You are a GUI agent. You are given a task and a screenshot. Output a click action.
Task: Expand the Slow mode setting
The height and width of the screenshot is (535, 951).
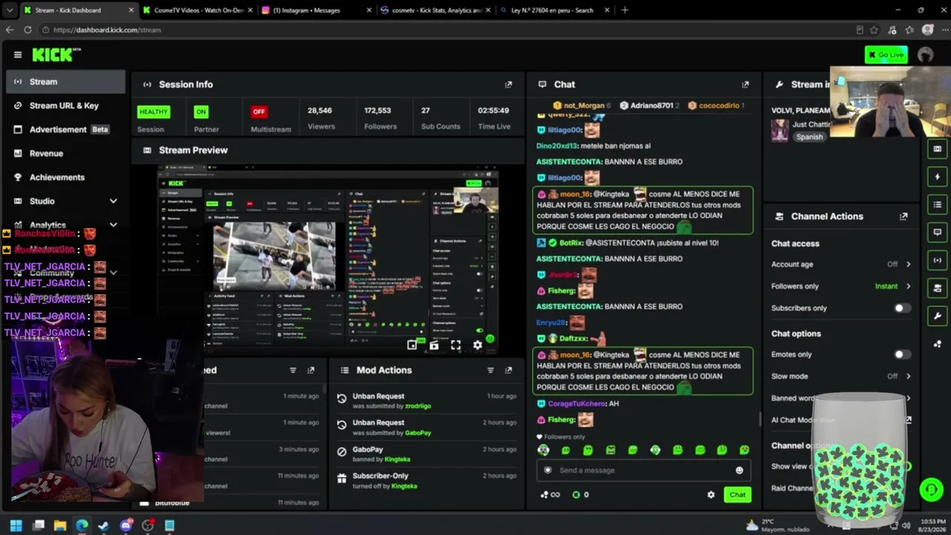(x=908, y=376)
